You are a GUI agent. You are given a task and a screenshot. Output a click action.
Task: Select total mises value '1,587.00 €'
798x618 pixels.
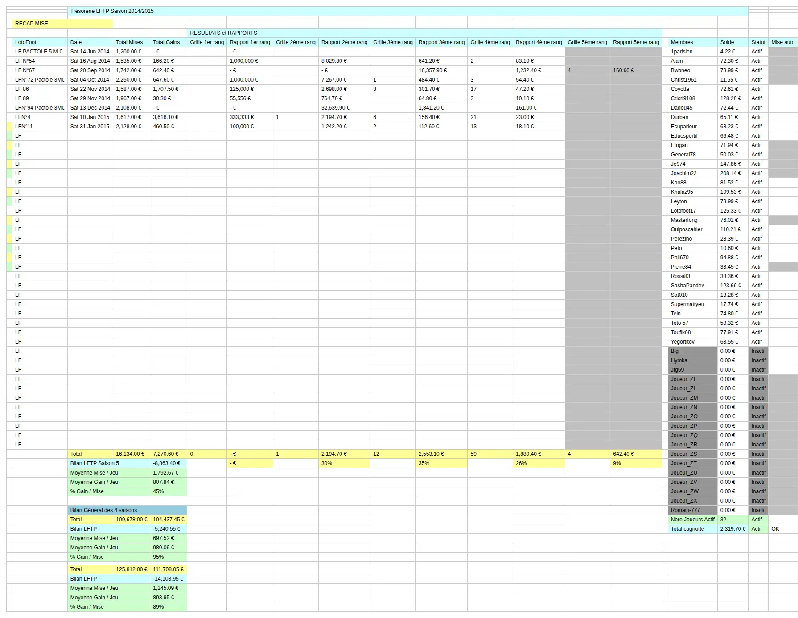coord(132,89)
